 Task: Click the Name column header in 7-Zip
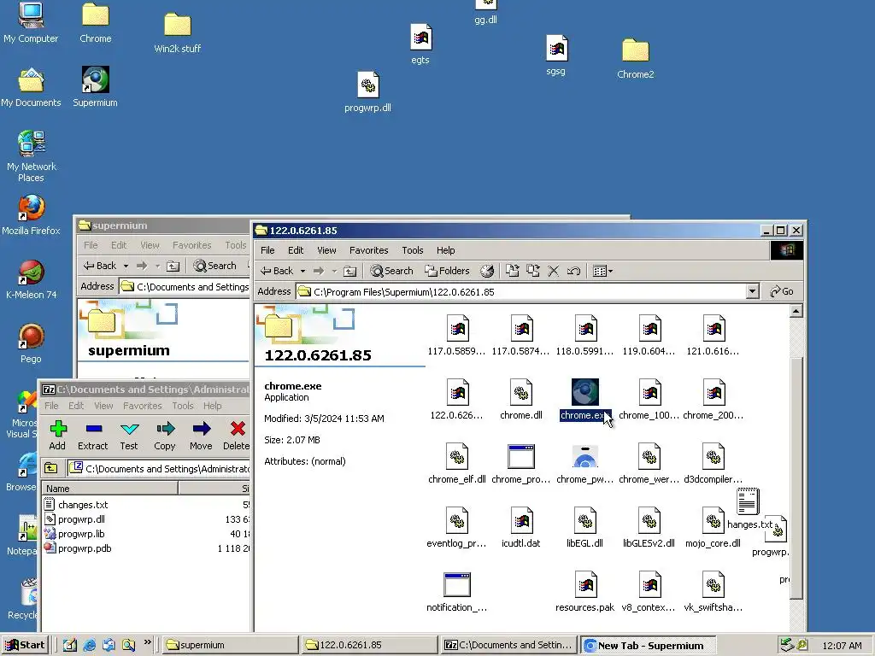point(110,488)
